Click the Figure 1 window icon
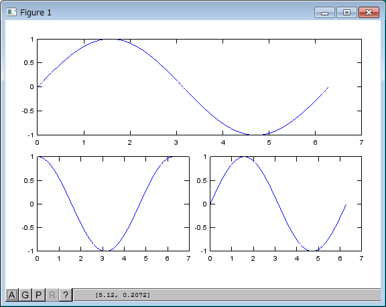Viewport: 386px width, 307px height. coord(11,12)
